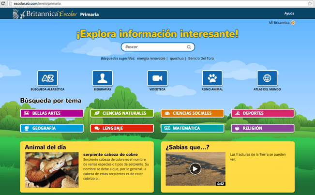This screenshot has width=315, height=195.
Task: Open the Biografías person icon
Action: coord(103,78)
